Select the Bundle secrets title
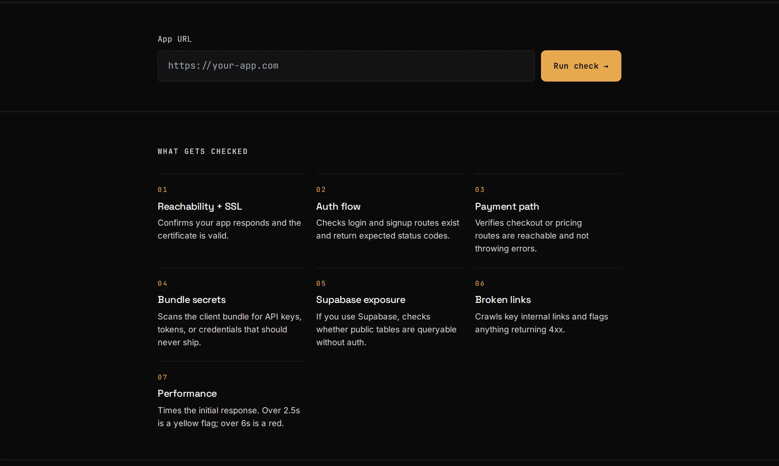Screen dimensions: 779x466 192,300
